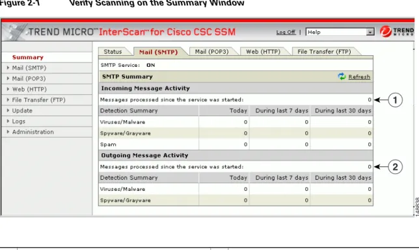Click the 'Outgoing Message Activity' heading
The image size is (419, 250).
[144, 155]
